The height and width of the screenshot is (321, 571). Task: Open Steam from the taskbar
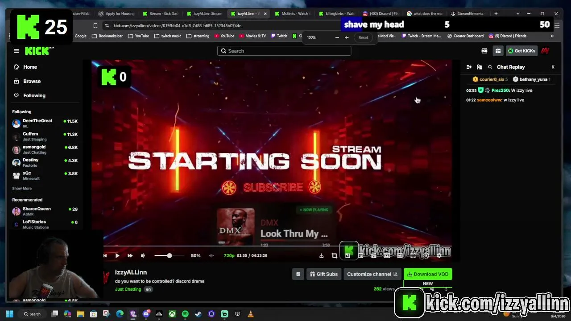(198, 314)
